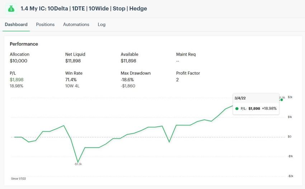305x189 pixels.
Task: Click the Maint Req dashes value
Action: pyautogui.click(x=178, y=61)
